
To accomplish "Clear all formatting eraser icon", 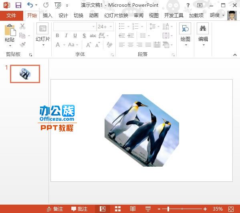I will tap(110, 45).
